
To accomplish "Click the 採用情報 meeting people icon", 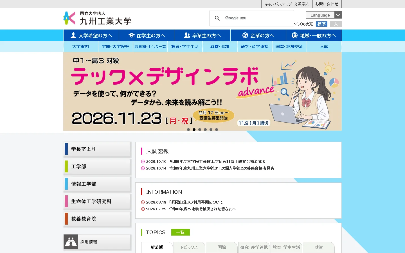I will pos(71,242).
